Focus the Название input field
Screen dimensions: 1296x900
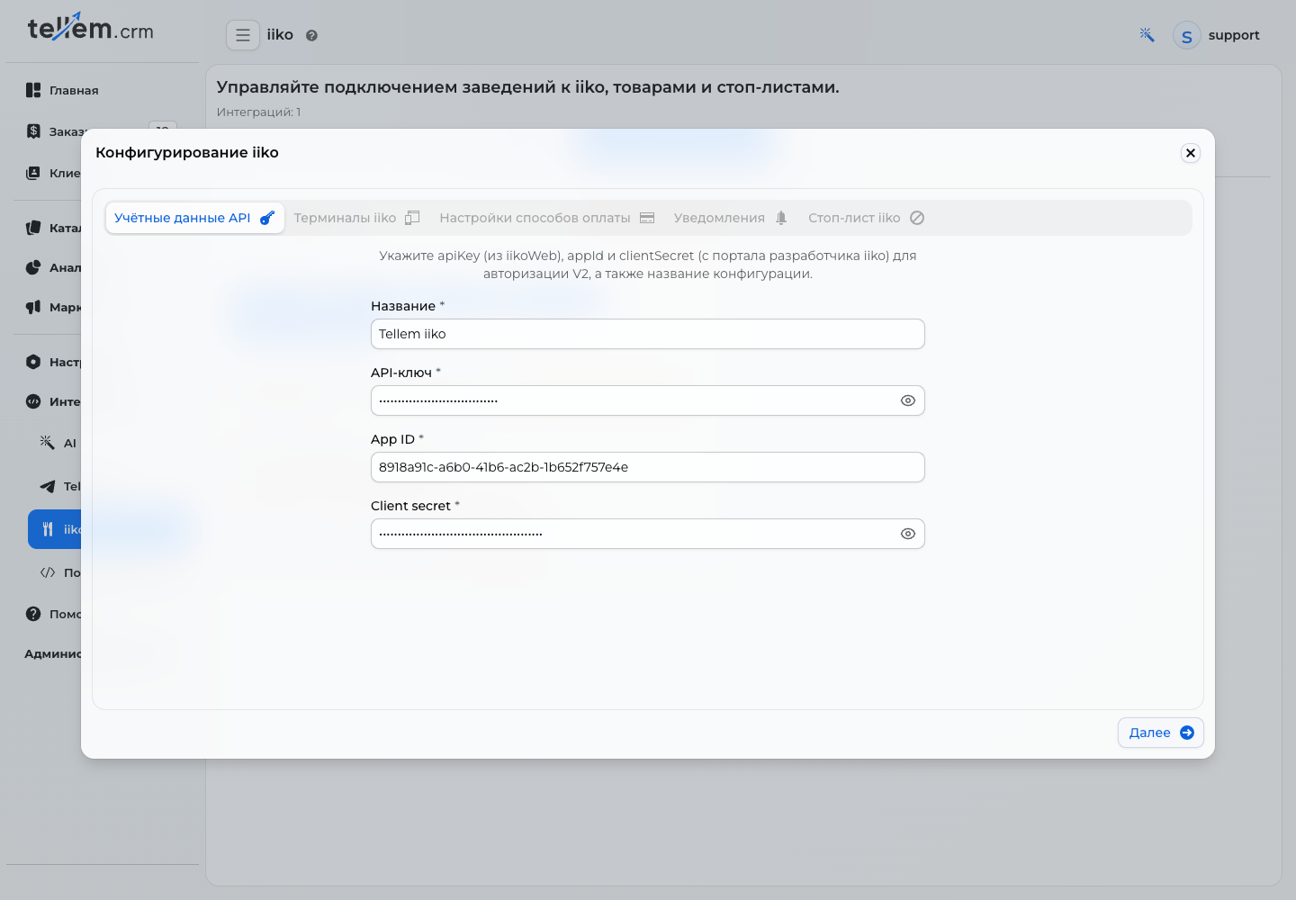click(x=648, y=334)
